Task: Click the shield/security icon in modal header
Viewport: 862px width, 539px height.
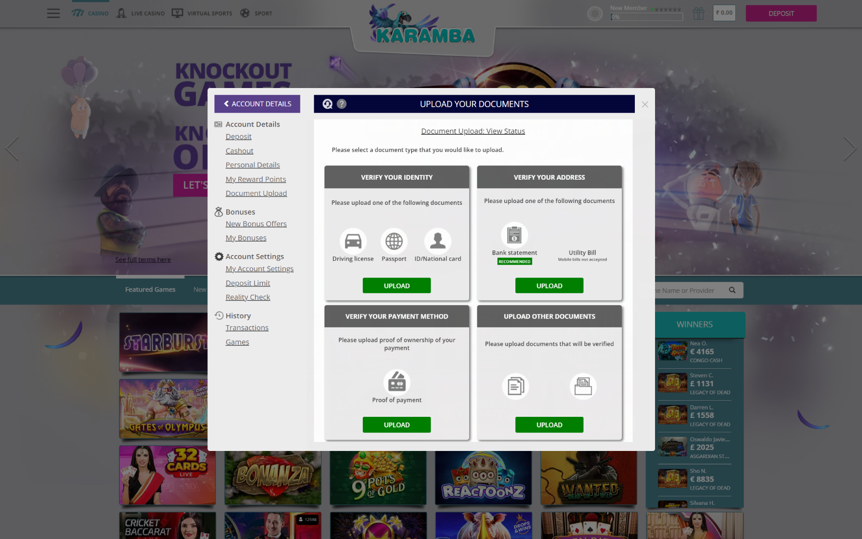Action: coord(327,104)
